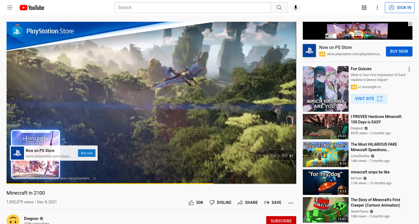Image resolution: width=419 pixels, height=224 pixels.
Task: Open the McYum channel name
Action: point(356,178)
